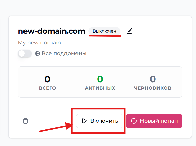Select the АКТИВНЫХ stat label
This screenshot has height=146, width=196.
tap(100, 88)
